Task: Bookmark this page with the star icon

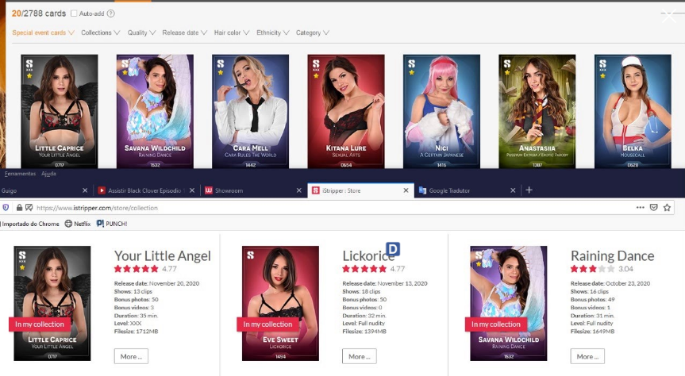Action: 667,208
